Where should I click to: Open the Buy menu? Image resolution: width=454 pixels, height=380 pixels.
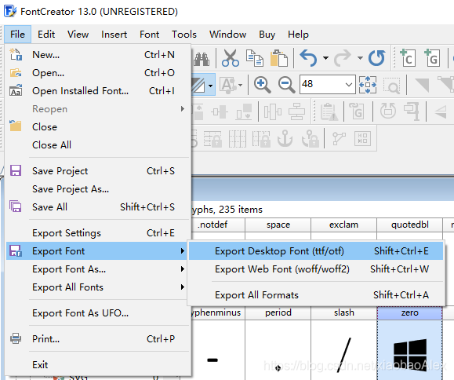[267, 35]
